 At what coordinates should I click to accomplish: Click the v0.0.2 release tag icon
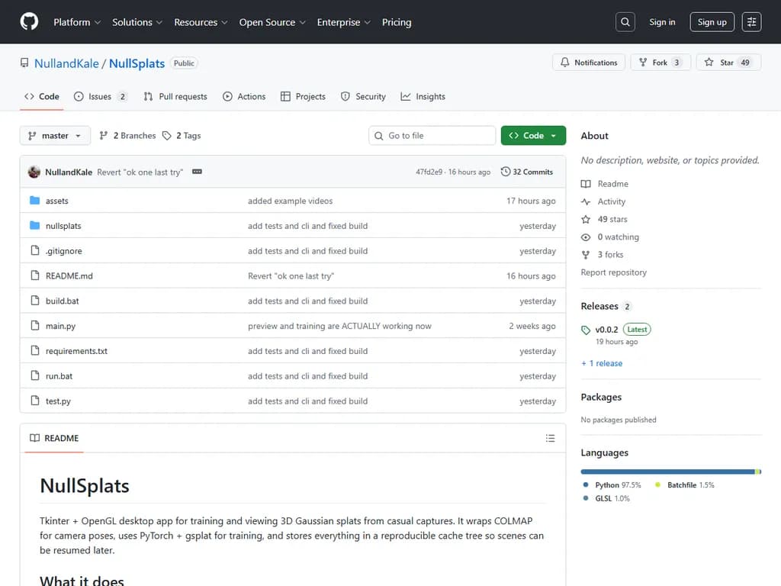point(586,330)
